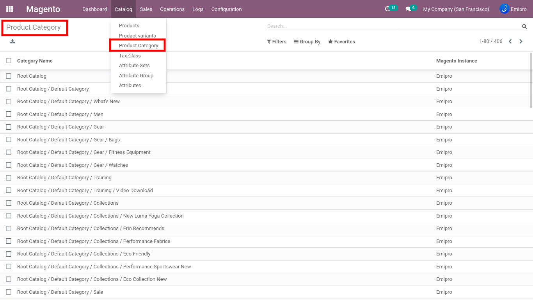The height and width of the screenshot is (300, 533).
Task: Select all rows with header checkbox
Action: point(9,61)
